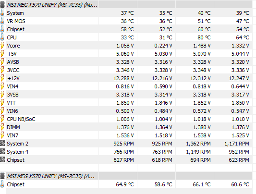Click the voltage bolt icon for DIMM

point(2,127)
